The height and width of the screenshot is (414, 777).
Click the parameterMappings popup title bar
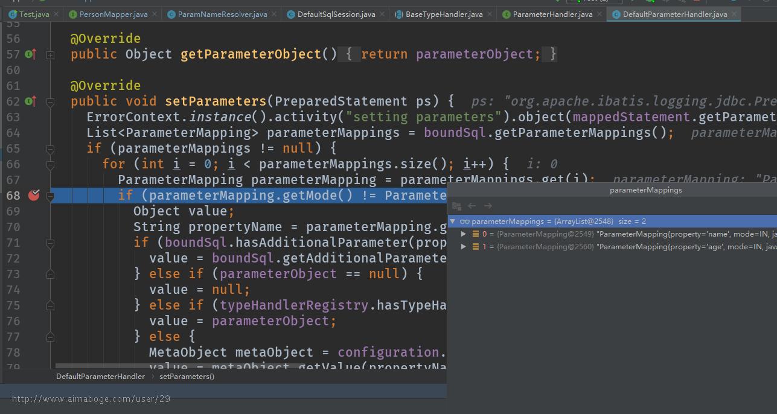(612, 190)
